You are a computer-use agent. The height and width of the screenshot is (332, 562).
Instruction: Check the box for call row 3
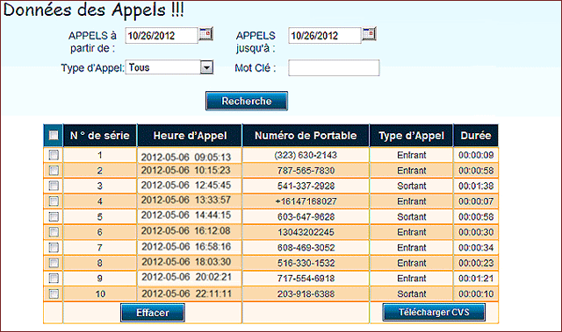pyautogui.click(x=54, y=186)
